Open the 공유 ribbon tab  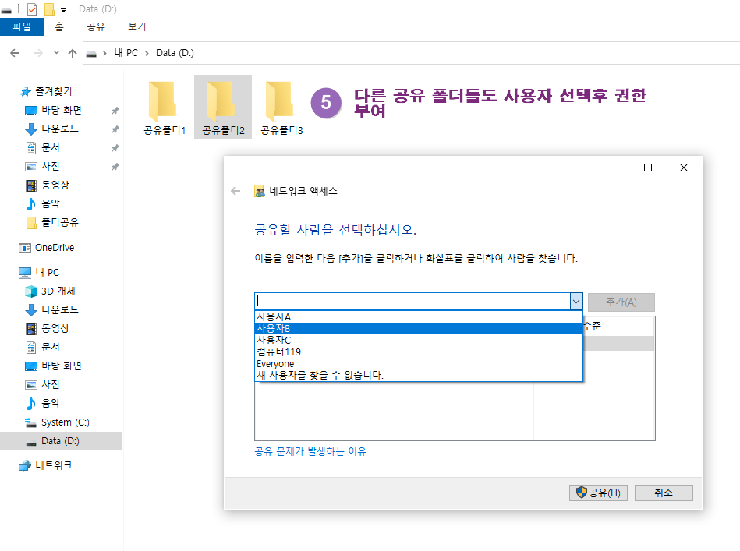[96, 27]
